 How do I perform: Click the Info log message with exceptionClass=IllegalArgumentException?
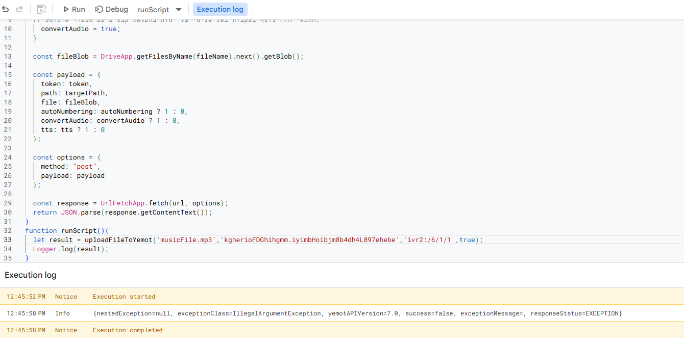pyautogui.click(x=358, y=313)
